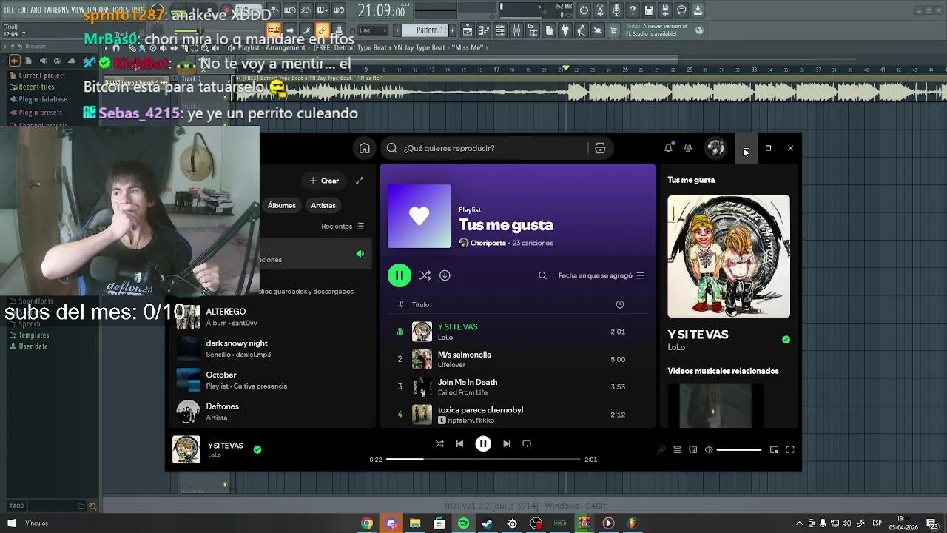Select Álbumes filter chip in Spotify
947x533 pixels.
pyautogui.click(x=281, y=205)
